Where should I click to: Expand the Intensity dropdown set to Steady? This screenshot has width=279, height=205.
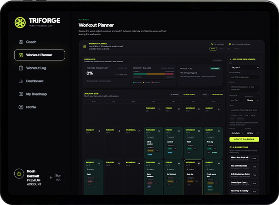252,100
